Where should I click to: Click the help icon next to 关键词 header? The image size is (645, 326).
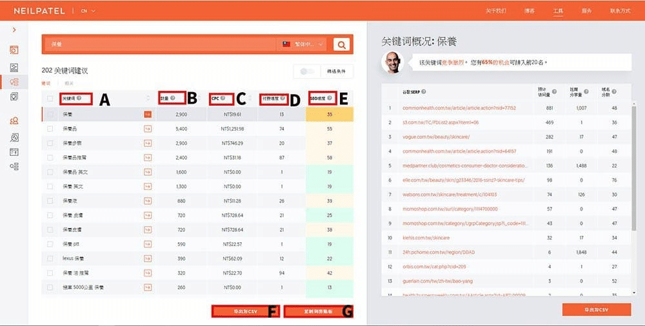pos(79,99)
